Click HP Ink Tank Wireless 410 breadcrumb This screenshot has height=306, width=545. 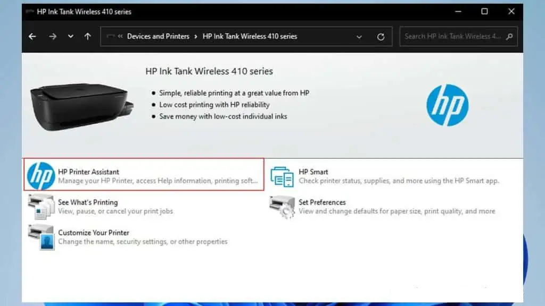[250, 37]
